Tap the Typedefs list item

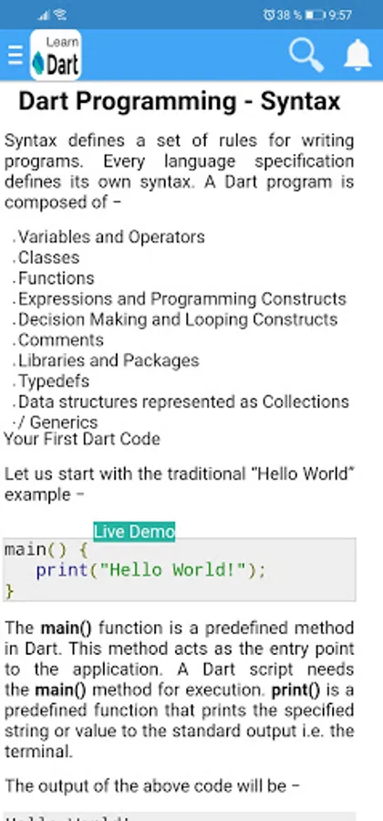54,381
